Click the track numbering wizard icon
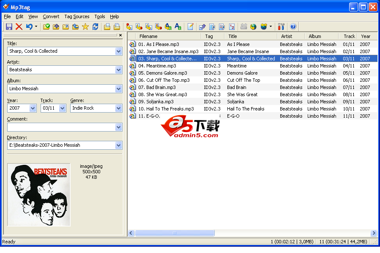 (231, 27)
